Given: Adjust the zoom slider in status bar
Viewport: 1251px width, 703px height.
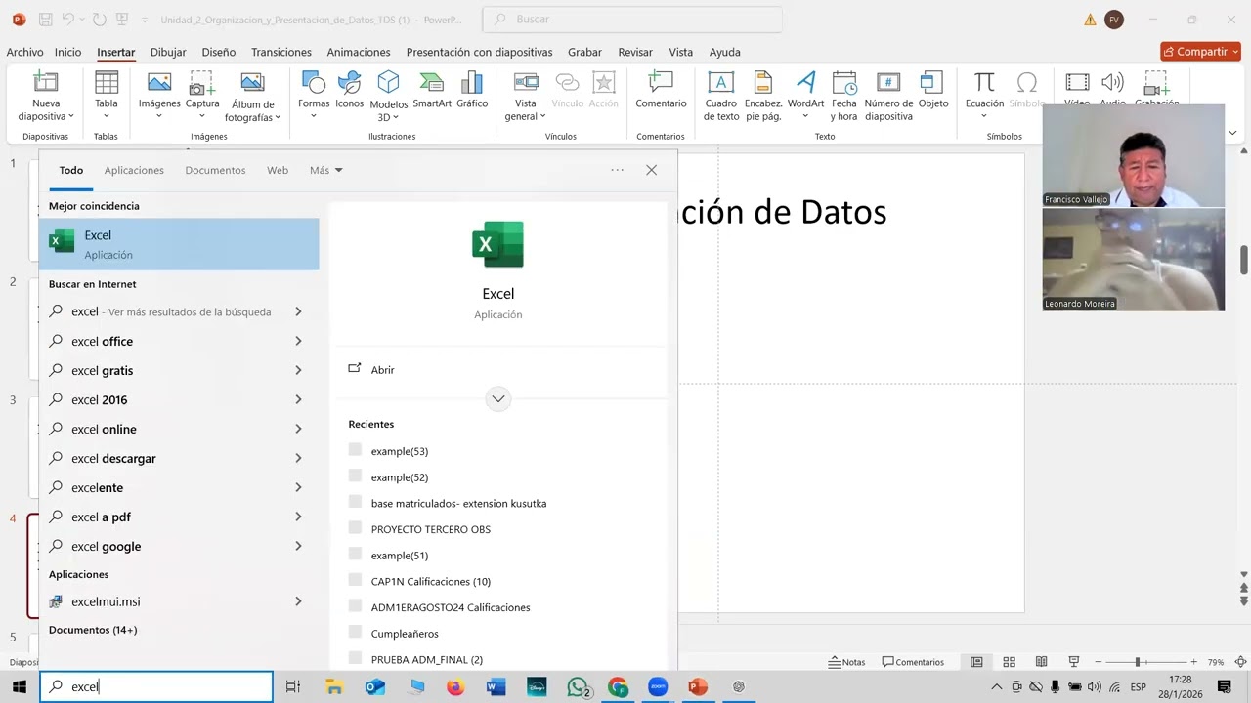Looking at the screenshot, I should point(1139,662).
